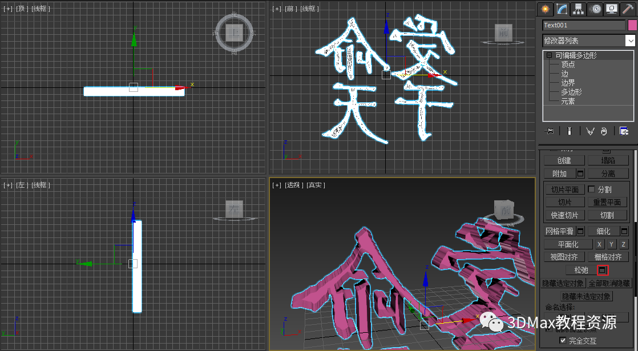The width and height of the screenshot is (638, 351).
Task: Click the 切割 button
Action: pyautogui.click(x=607, y=215)
